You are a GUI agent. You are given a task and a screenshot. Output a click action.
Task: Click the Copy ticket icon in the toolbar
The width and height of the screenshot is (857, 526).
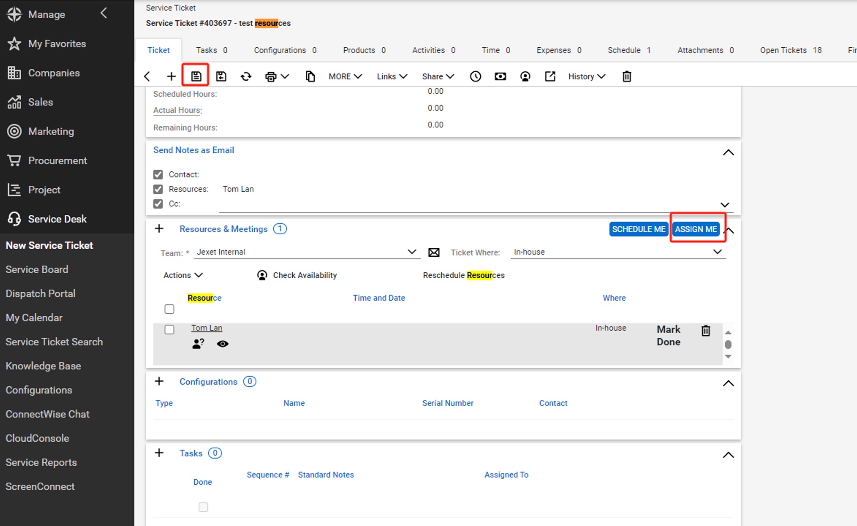pyautogui.click(x=310, y=76)
